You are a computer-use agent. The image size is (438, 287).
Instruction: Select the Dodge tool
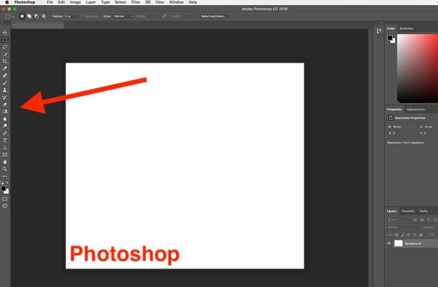[x=5, y=126]
